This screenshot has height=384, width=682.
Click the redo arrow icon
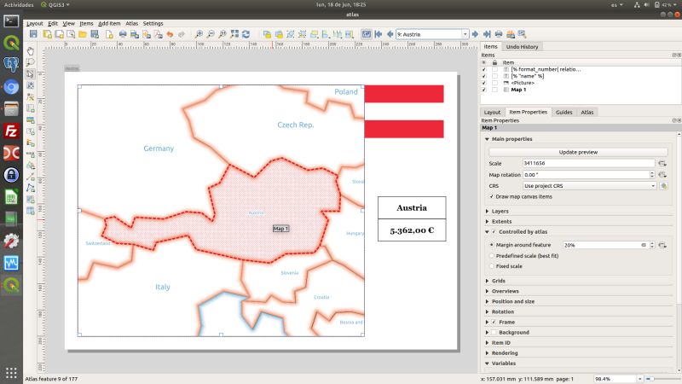[182, 34]
